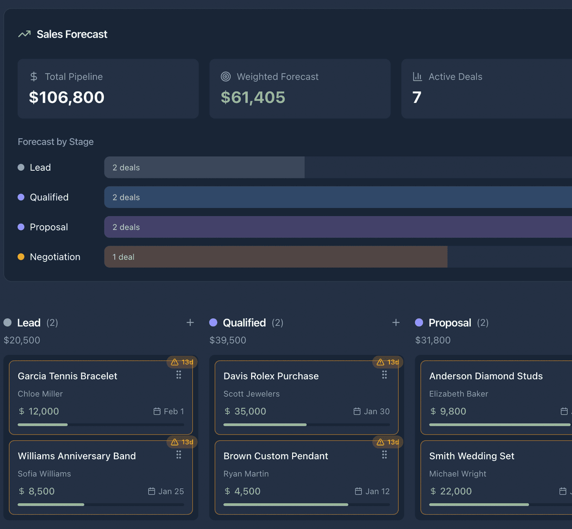This screenshot has height=529, width=572.
Task: Click drag handle on Davis Rolex Purchase
Action: (x=384, y=375)
